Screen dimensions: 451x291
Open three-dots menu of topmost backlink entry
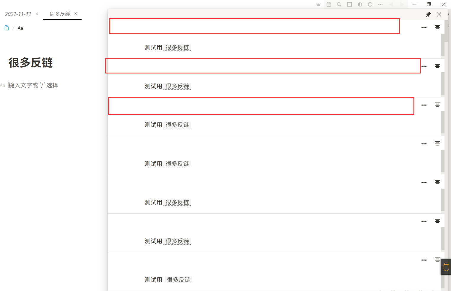[x=424, y=28]
